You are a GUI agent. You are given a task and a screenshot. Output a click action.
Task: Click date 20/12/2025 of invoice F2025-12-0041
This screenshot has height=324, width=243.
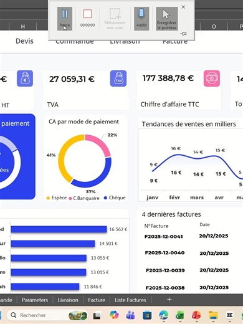(x=214, y=236)
